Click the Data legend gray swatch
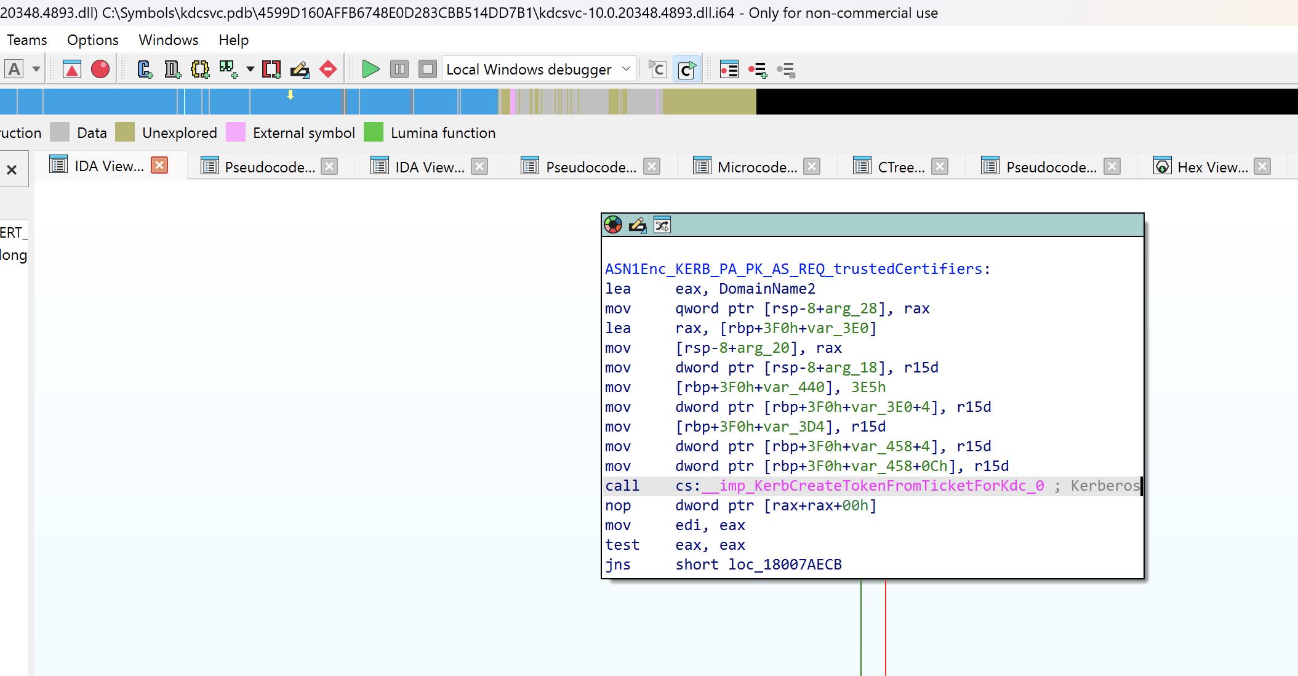This screenshot has width=1298, height=676. tap(60, 132)
